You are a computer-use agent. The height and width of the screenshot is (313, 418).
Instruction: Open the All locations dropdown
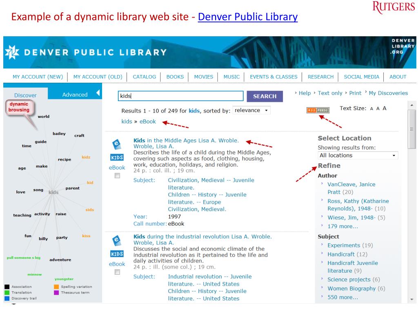pyautogui.click(x=358, y=155)
